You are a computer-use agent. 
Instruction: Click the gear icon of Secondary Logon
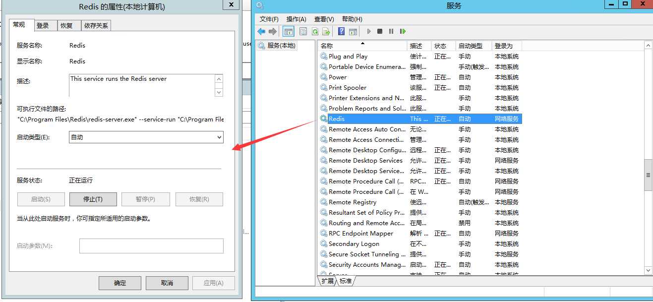(x=323, y=243)
